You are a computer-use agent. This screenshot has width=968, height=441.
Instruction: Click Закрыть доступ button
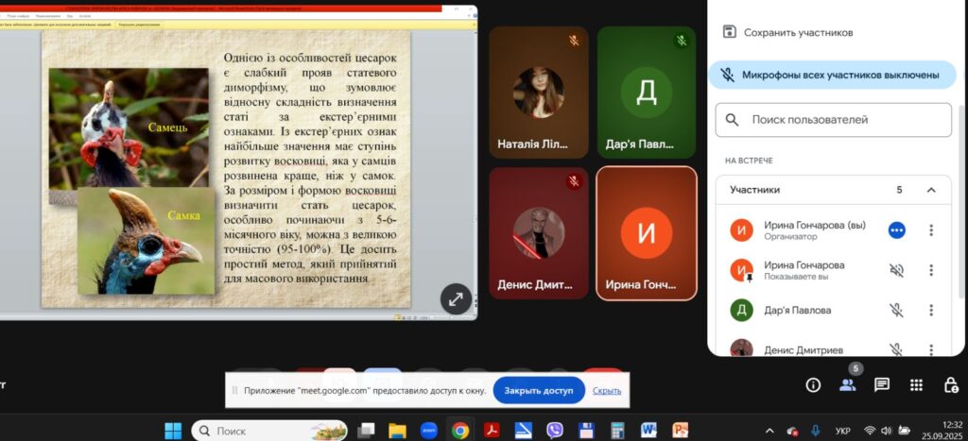point(539,390)
